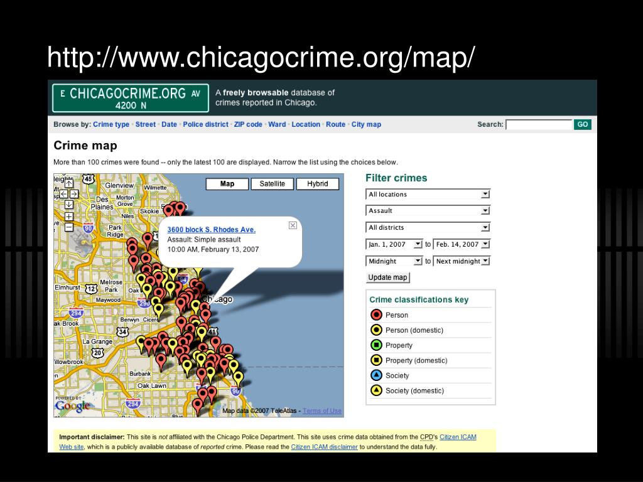The width and height of the screenshot is (643, 482).
Task: Click the yellow Property (domestic) square icon
Action: [376, 360]
